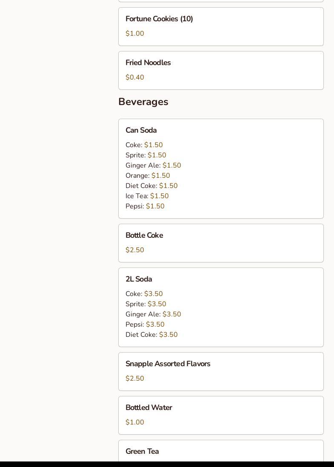
Task: Select 2L Sprite option
Action: click(146, 304)
